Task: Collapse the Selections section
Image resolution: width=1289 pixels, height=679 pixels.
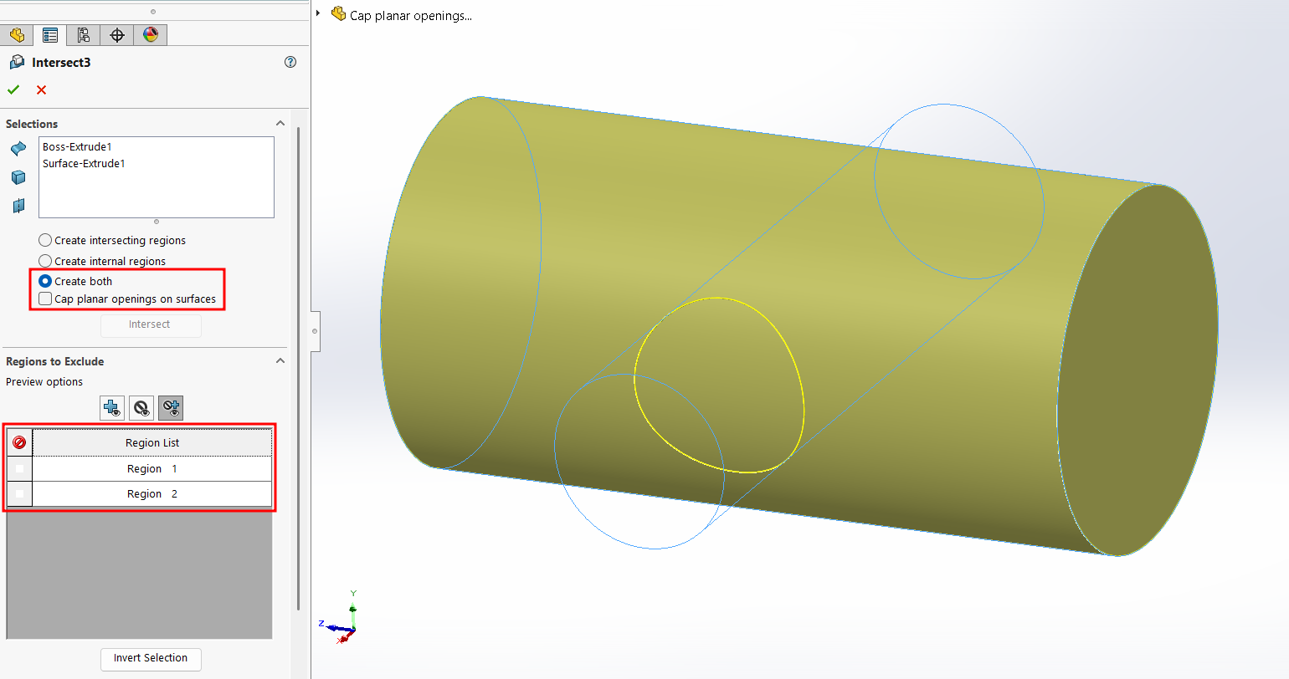Action: [280, 124]
